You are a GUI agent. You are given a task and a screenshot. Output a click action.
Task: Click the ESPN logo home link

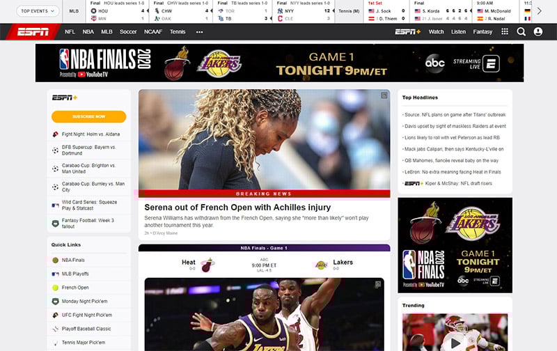[33, 32]
